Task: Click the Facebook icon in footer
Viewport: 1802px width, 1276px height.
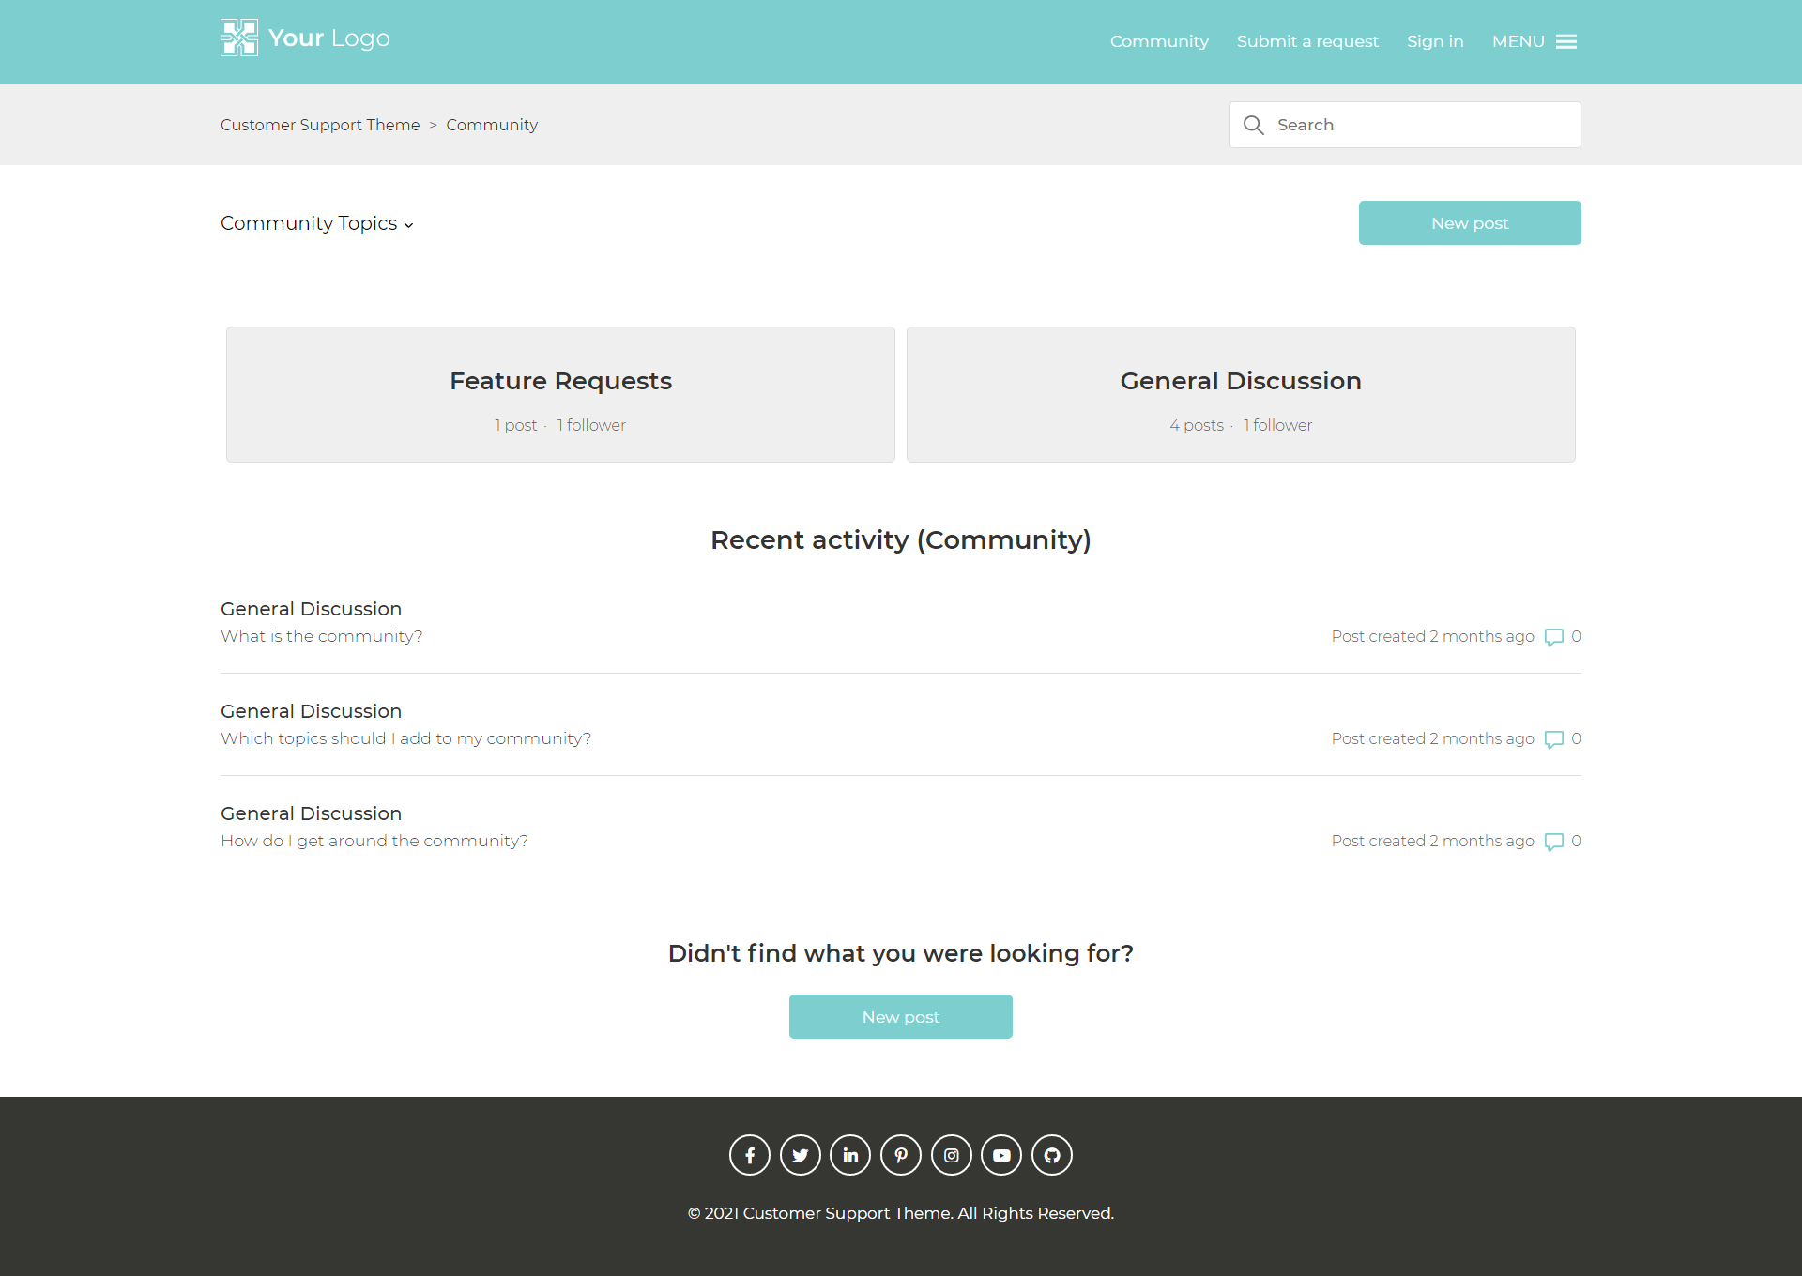Action: pos(750,1155)
